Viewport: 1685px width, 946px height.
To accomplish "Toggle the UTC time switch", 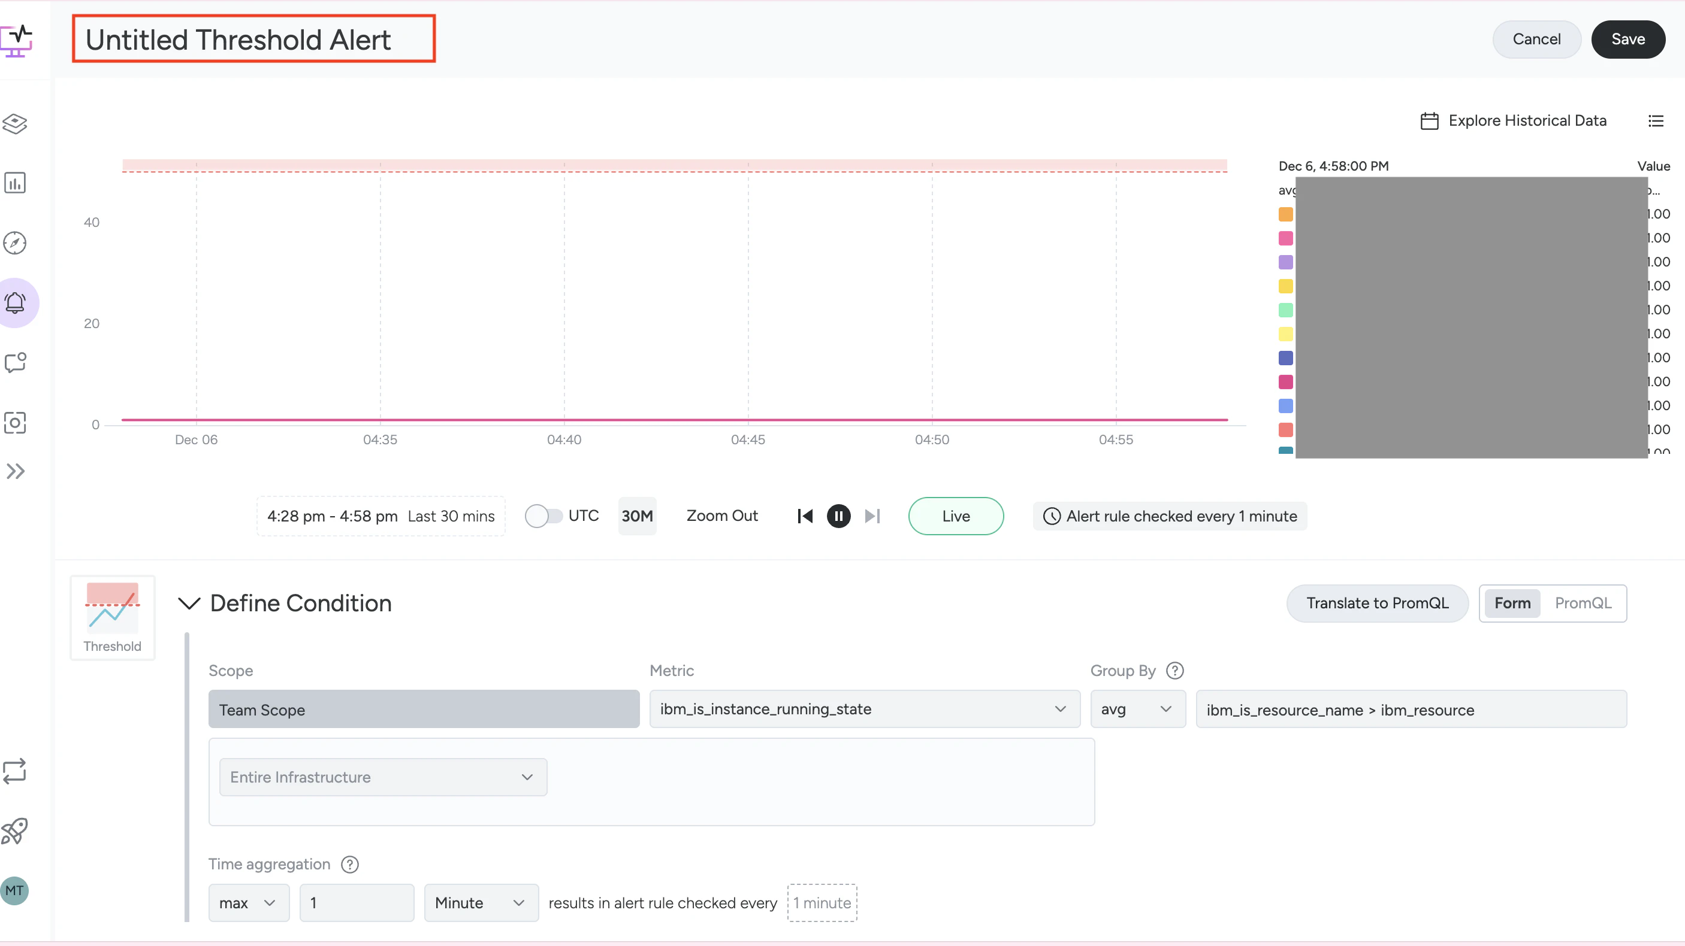I will click(x=543, y=516).
